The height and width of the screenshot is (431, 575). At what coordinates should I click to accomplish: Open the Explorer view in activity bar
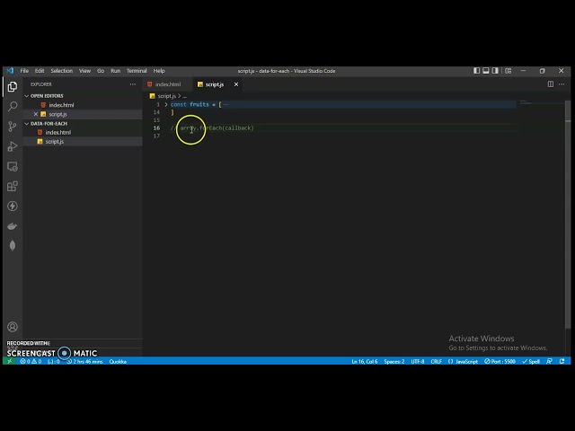coord(13,87)
